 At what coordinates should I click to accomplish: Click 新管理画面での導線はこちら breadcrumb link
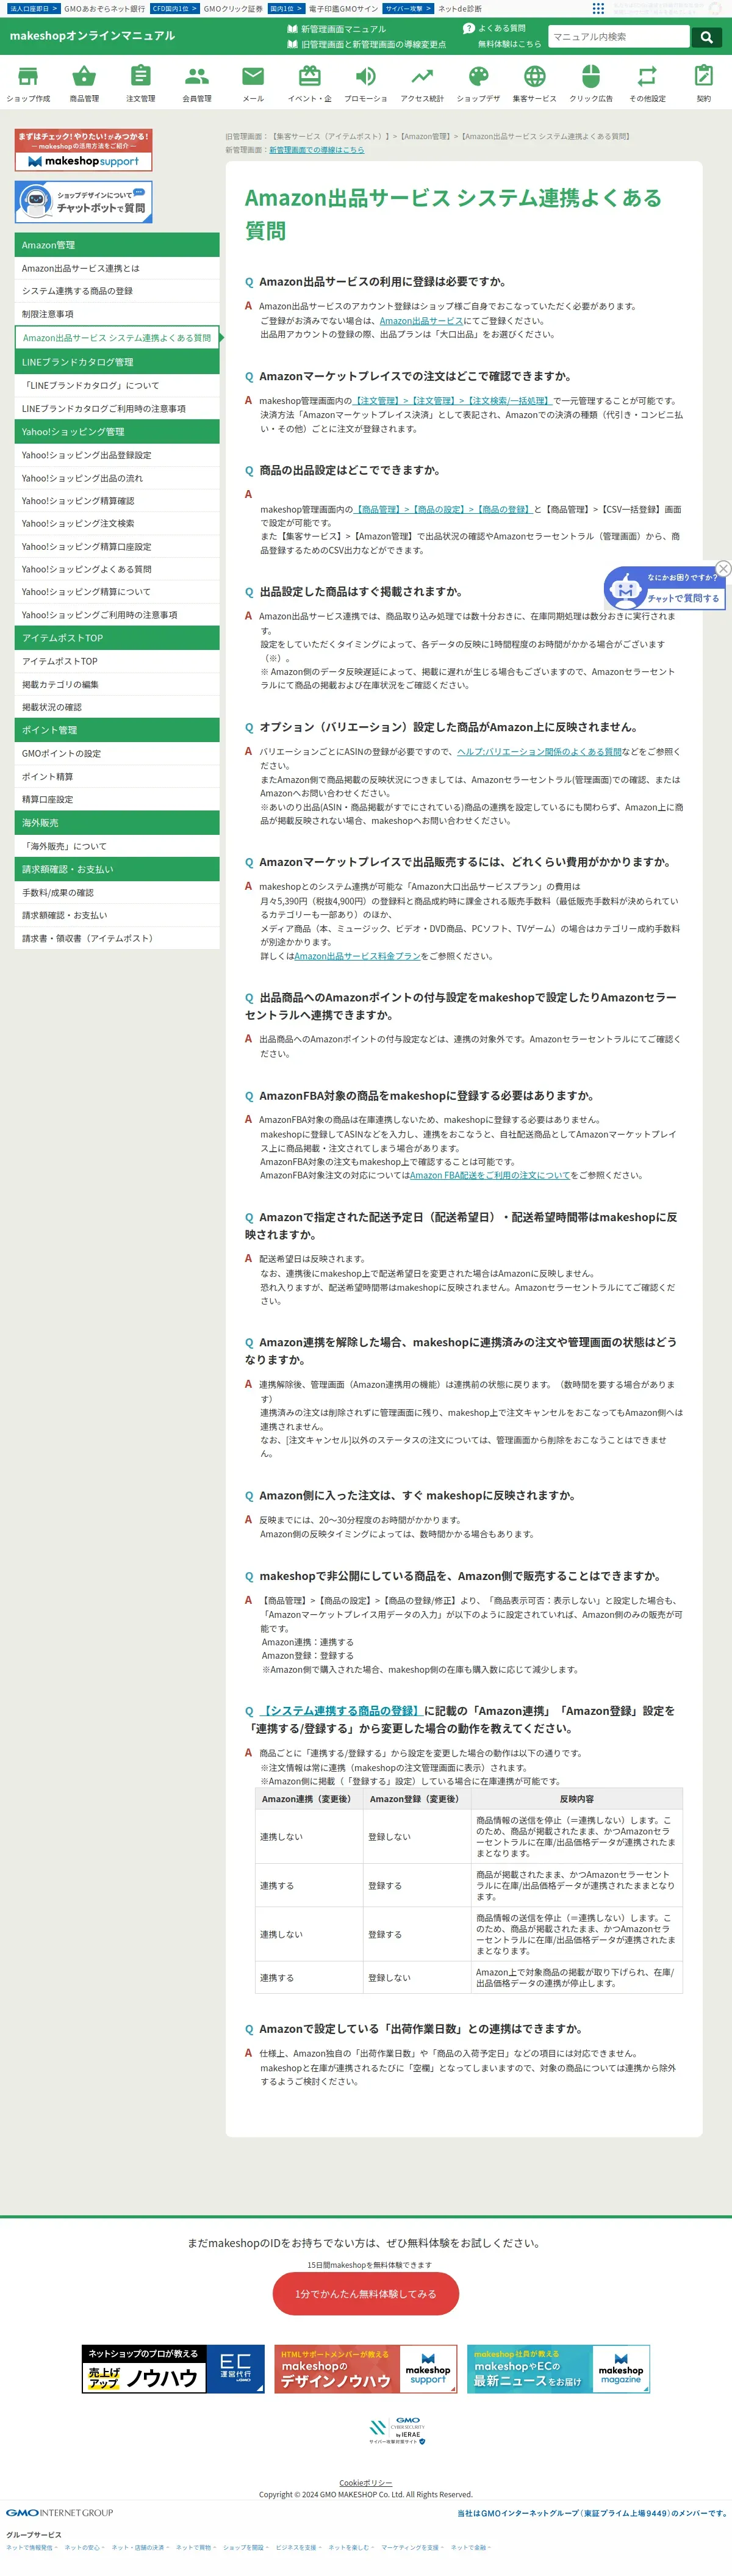pos(316,150)
